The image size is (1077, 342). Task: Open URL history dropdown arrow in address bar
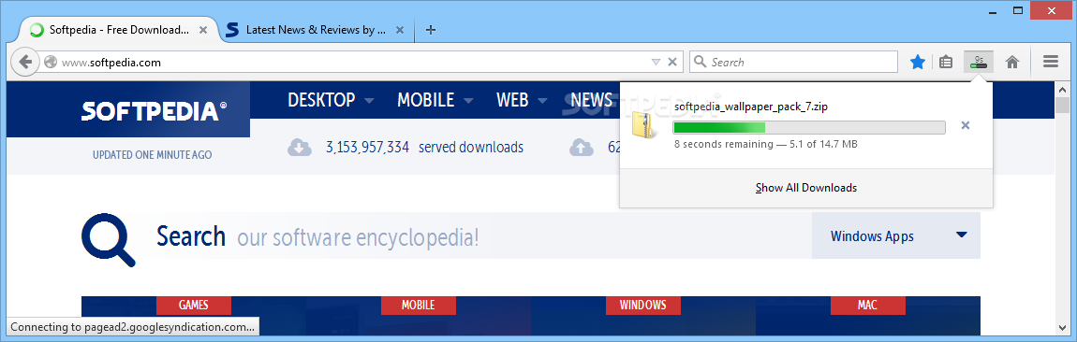point(656,63)
